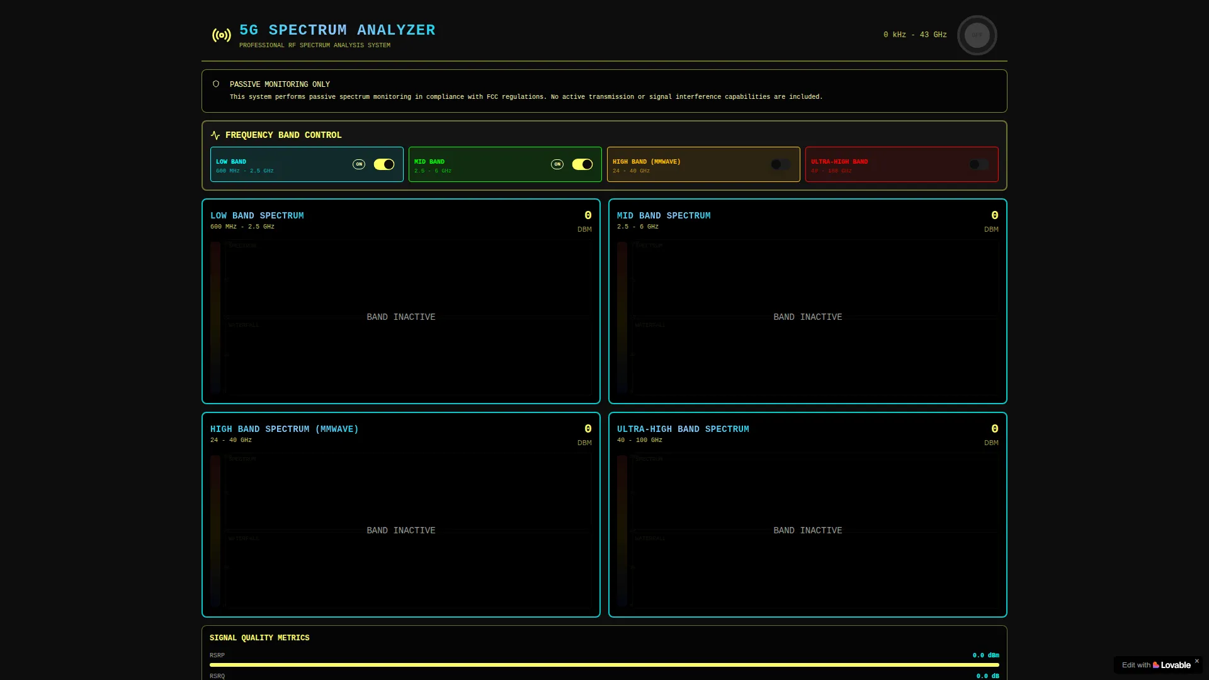
Task: Enable the High Band (mmWave) toggle
Action: pyautogui.click(x=781, y=164)
